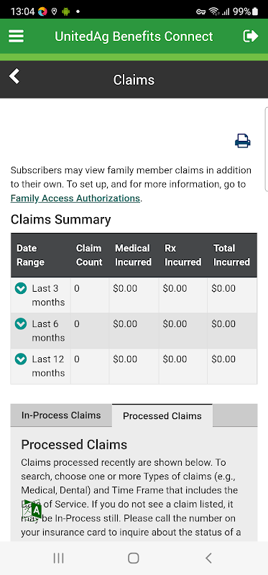This screenshot has height=575, width=268.
Task: Open the Android recent apps button
Action: [x=58, y=558]
